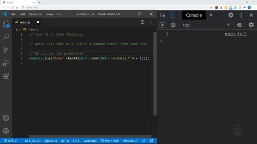Screen dimensions: 257x144
Task: Open the Go menu
Action: (59, 14)
